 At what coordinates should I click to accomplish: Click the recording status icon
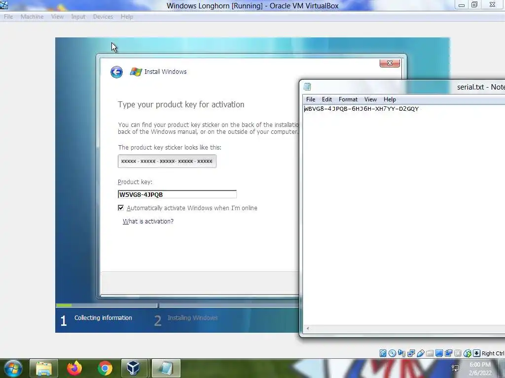click(x=448, y=353)
